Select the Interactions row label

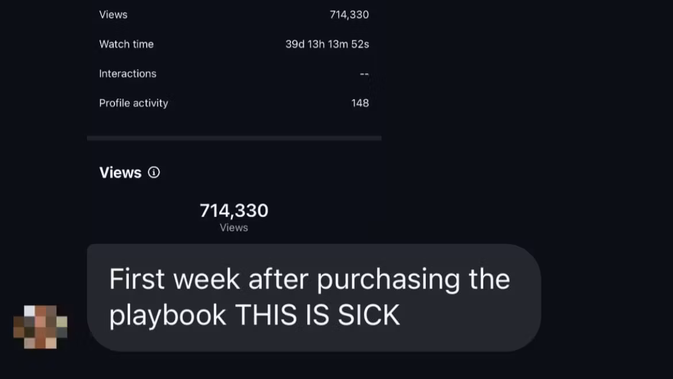[127, 73]
